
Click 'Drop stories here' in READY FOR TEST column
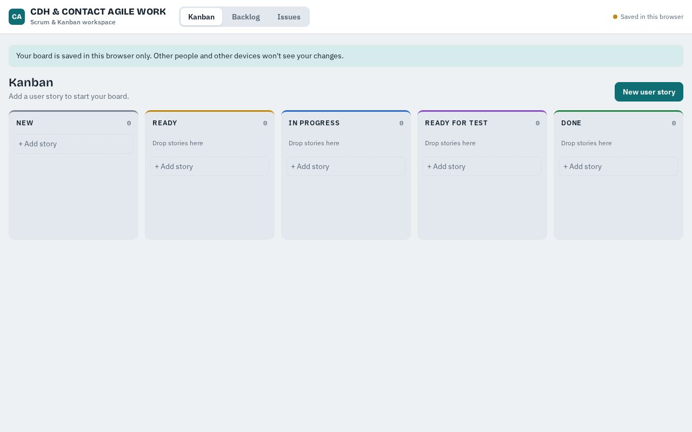(x=450, y=143)
